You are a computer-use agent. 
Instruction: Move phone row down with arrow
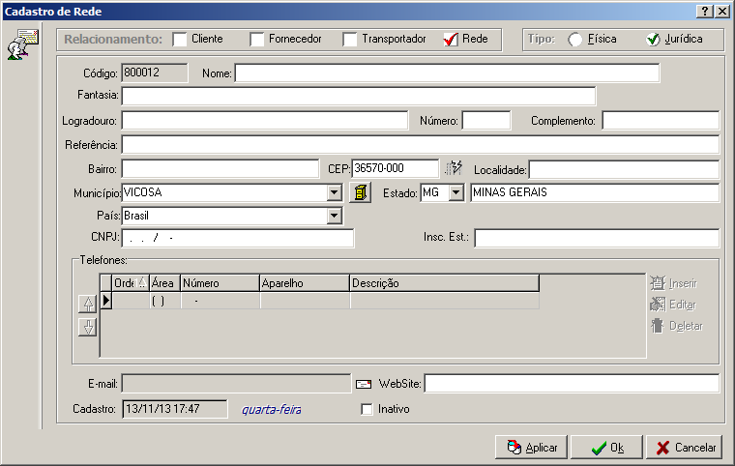point(88,326)
